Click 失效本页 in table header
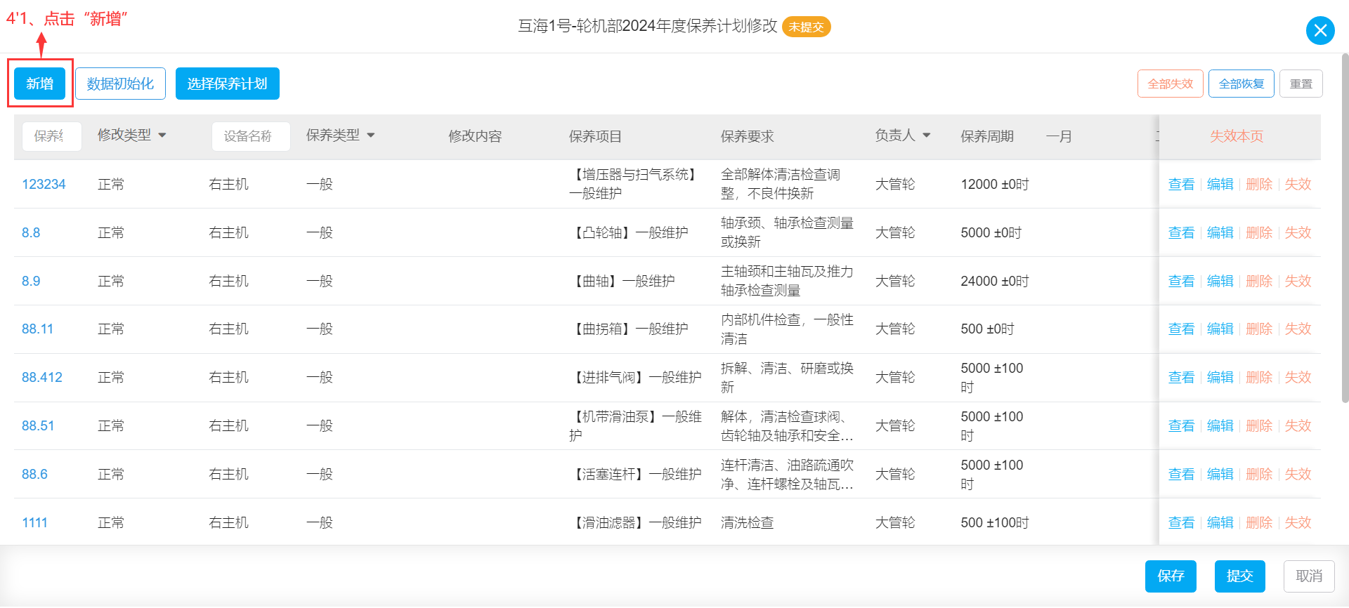 (1236, 136)
